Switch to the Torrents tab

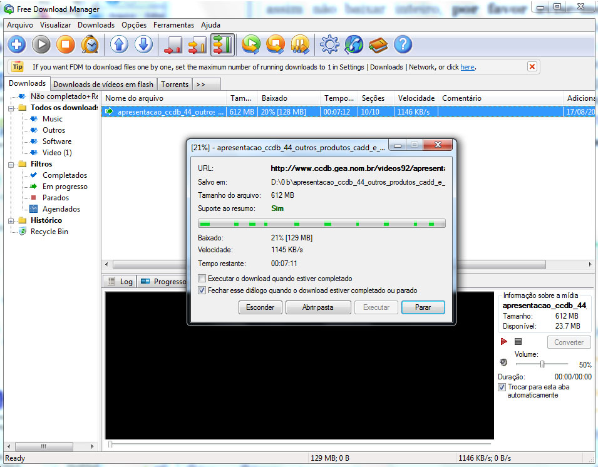[x=174, y=85]
